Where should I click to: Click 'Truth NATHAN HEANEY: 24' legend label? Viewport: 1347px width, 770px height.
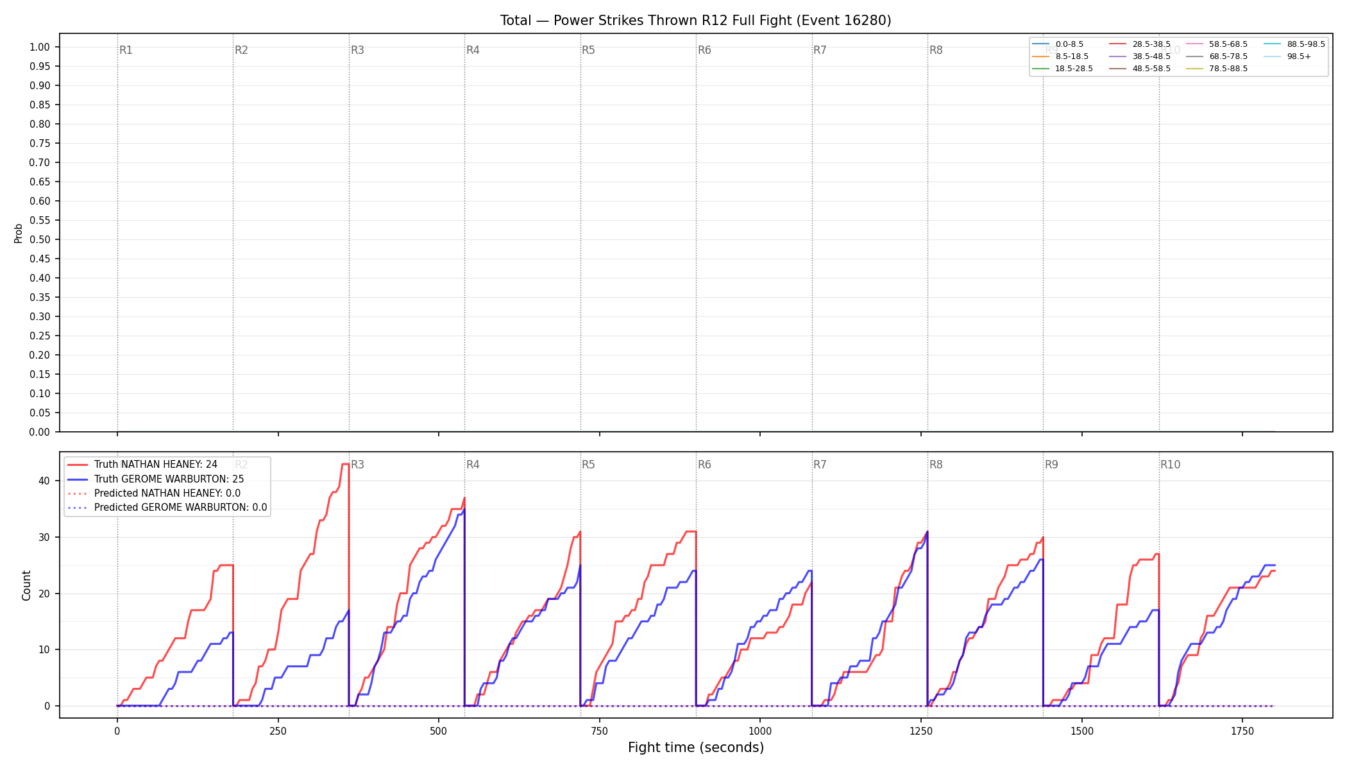156,465
